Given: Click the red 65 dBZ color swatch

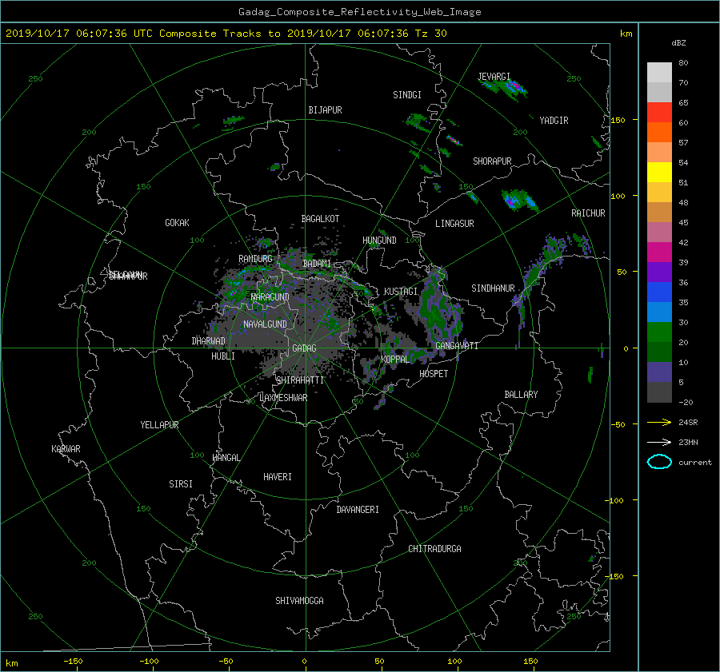Looking at the screenshot, I should point(659,112).
